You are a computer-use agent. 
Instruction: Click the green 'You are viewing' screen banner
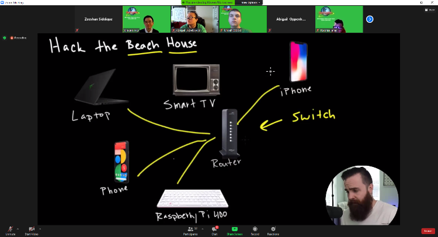[207, 2]
